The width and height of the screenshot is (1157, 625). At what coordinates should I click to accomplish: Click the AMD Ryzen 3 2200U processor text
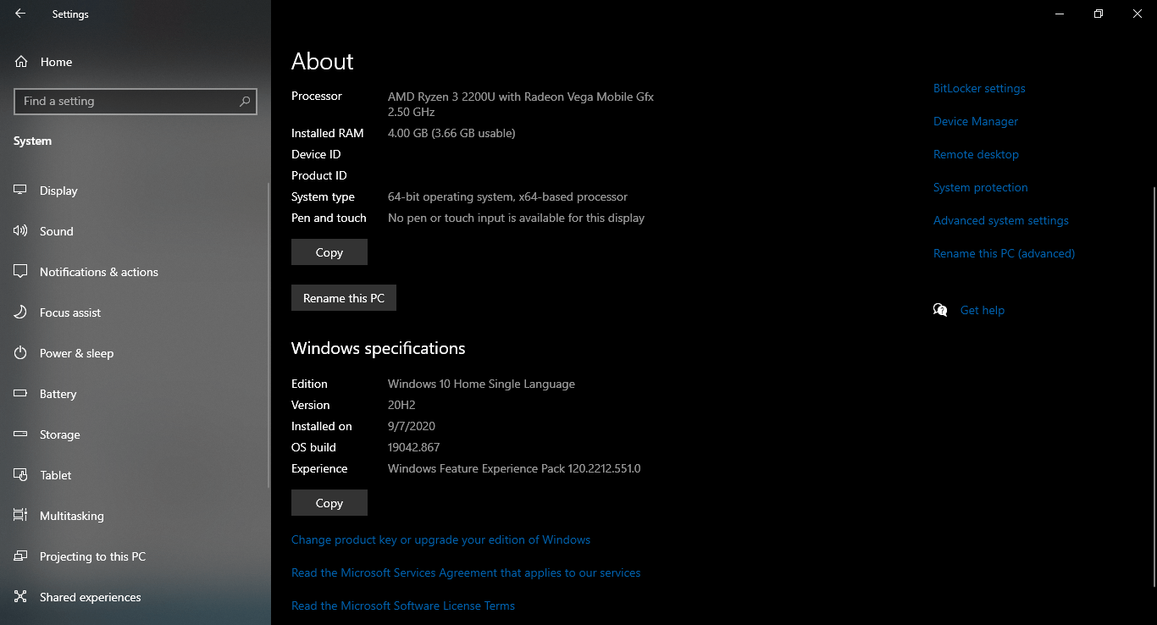521,103
